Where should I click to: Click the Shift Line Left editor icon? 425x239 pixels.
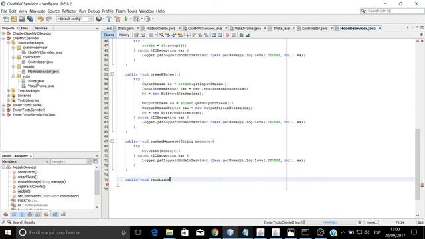pyautogui.click(x=214, y=35)
